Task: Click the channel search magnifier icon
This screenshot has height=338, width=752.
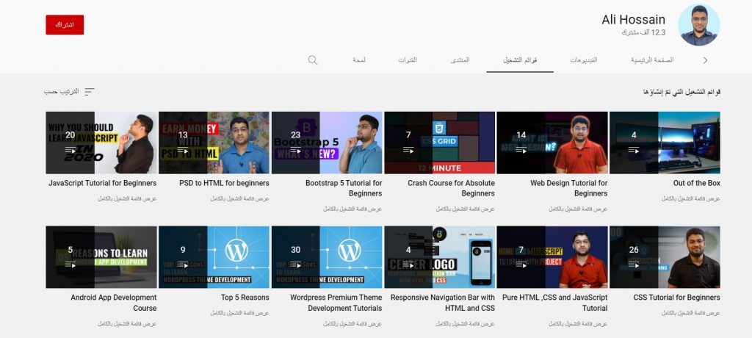Action: 313,60
